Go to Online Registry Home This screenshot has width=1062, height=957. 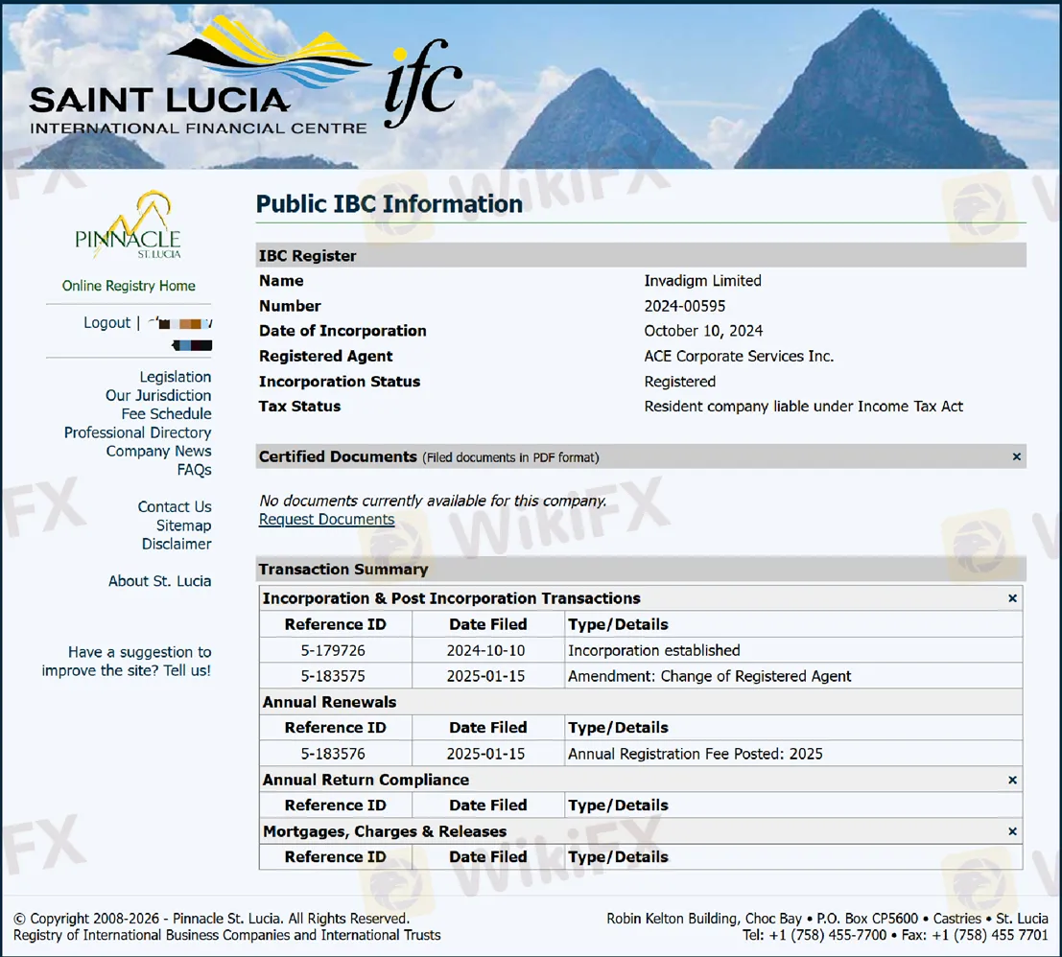129,286
